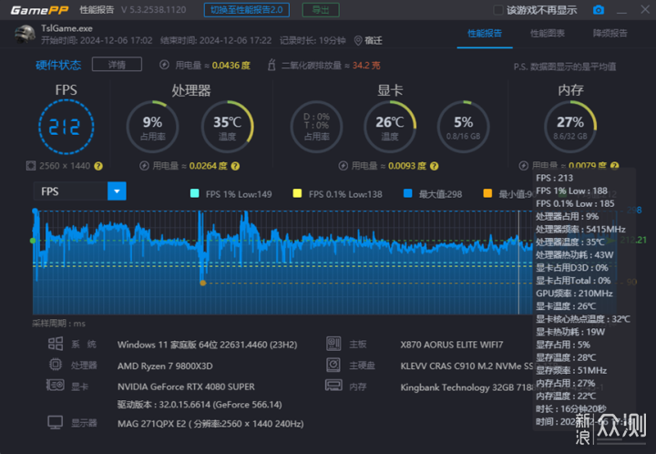Click the GPU 26℃ temperature gauge
This screenshot has width=656, height=454.
coord(390,127)
